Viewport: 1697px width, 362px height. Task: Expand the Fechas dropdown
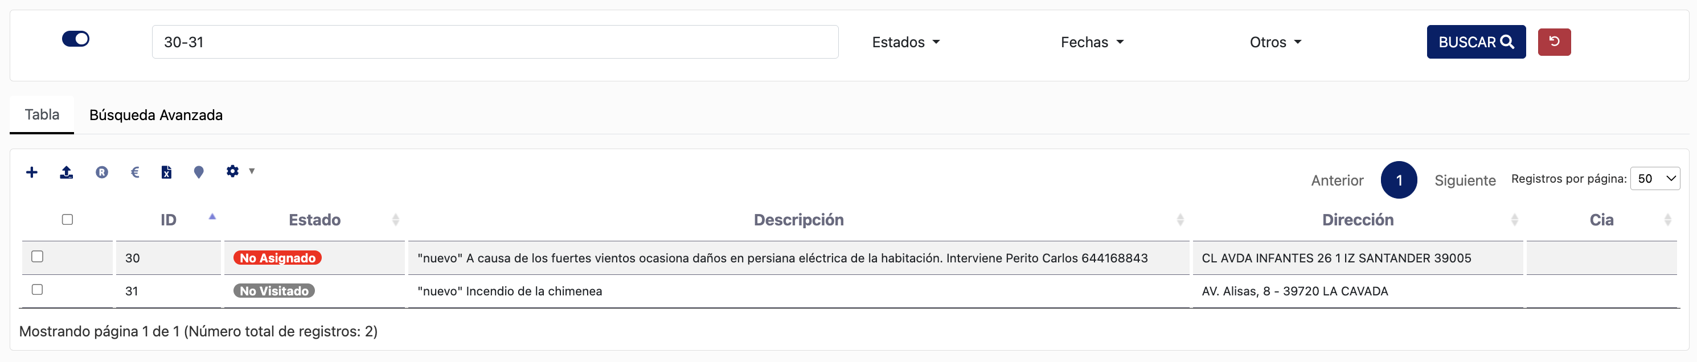click(1092, 42)
